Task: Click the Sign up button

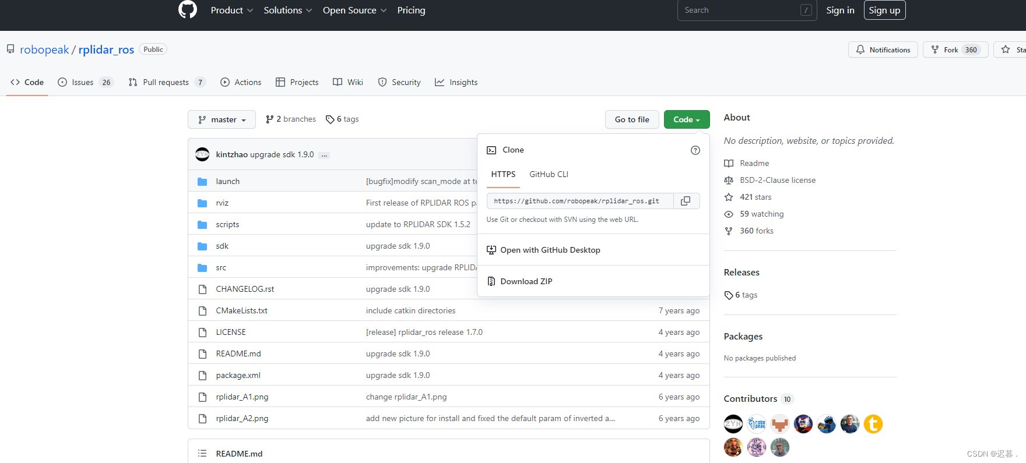Action: click(884, 10)
